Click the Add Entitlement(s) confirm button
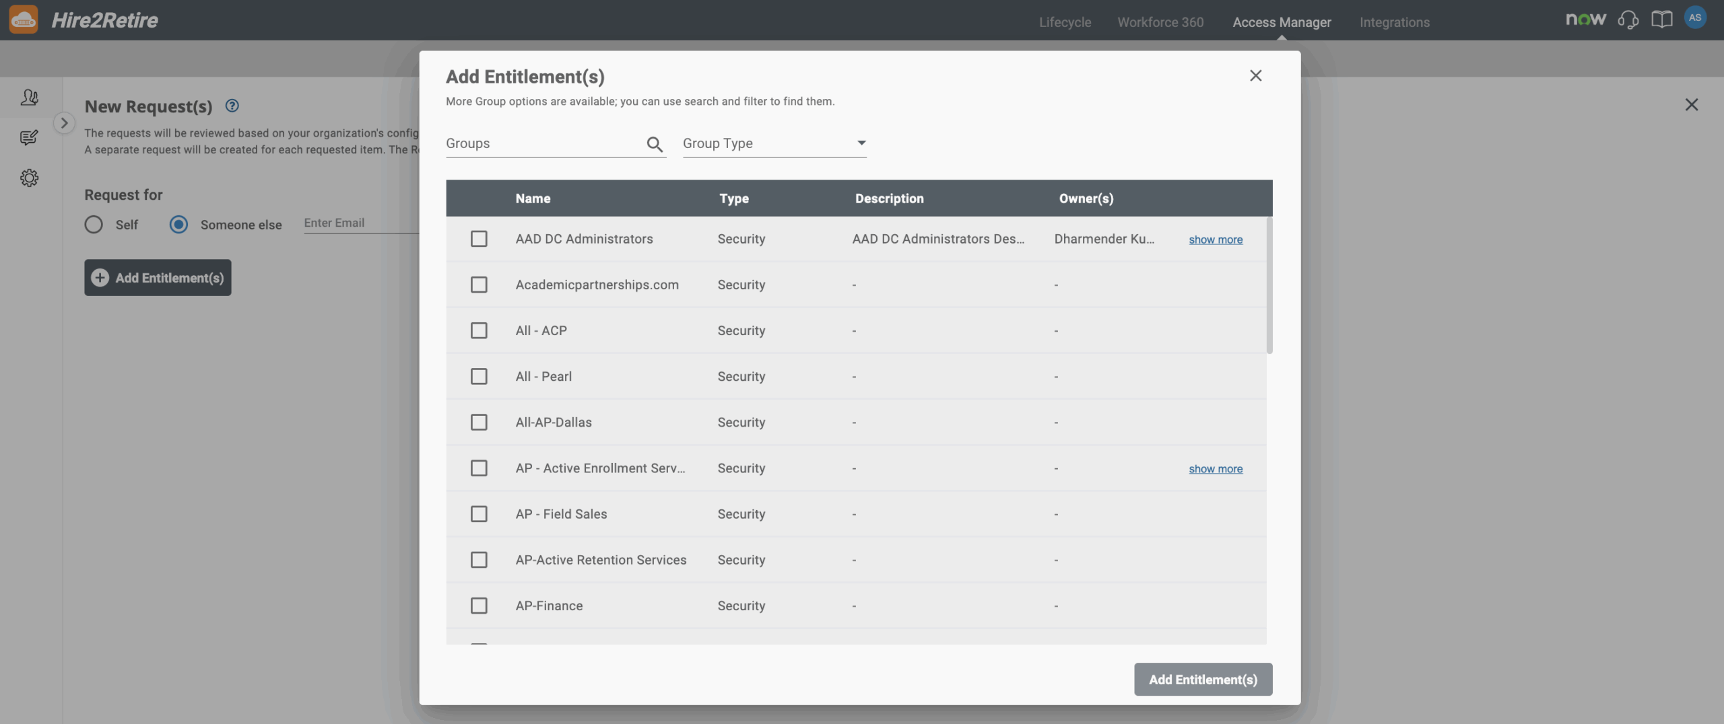The height and width of the screenshot is (724, 1724). pos(1203,679)
